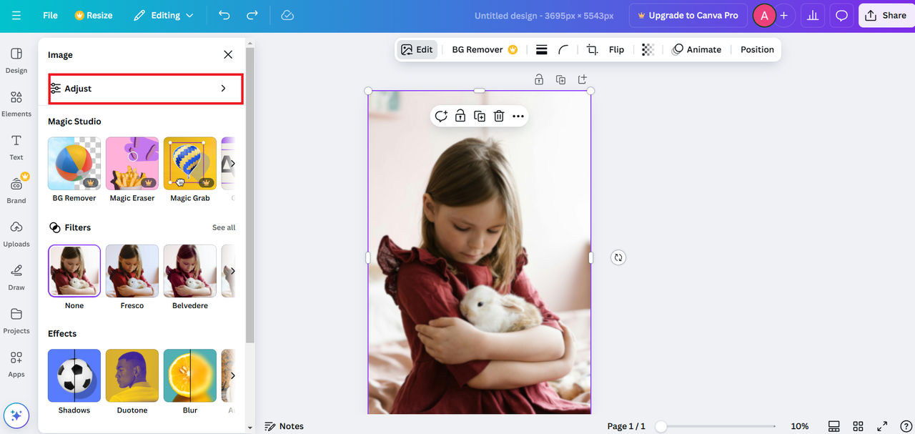Open the Design sidebar tab
The height and width of the screenshot is (434, 915).
coord(16,61)
